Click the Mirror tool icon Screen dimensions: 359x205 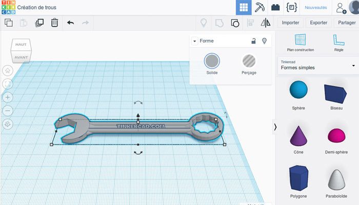pos(265,23)
